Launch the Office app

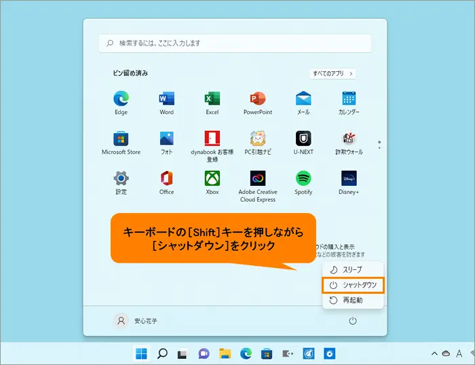tap(167, 182)
